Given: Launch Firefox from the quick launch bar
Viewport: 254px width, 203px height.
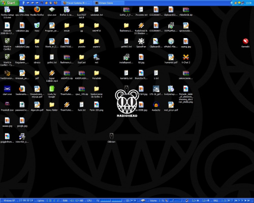Looking at the screenshot, I should coord(55,3).
